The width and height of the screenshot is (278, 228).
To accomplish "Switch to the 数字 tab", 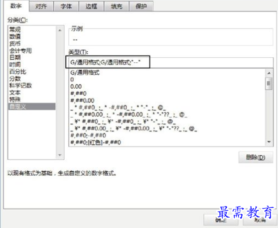I will click(x=16, y=6).
